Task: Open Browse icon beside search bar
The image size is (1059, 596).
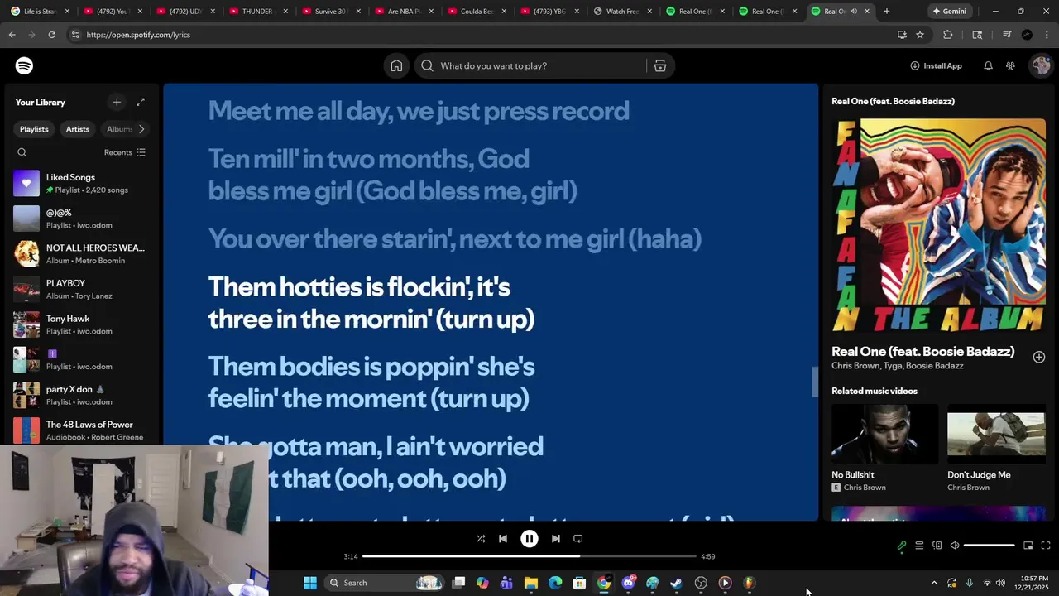Action: [660, 65]
